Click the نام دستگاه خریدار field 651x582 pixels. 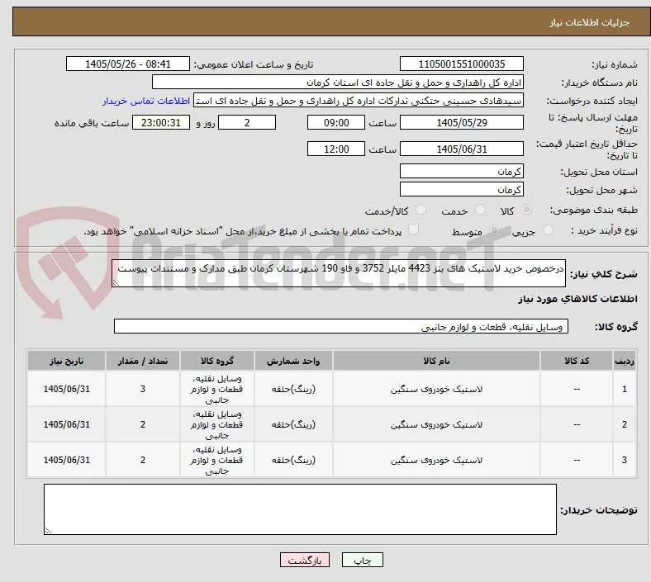(338, 83)
